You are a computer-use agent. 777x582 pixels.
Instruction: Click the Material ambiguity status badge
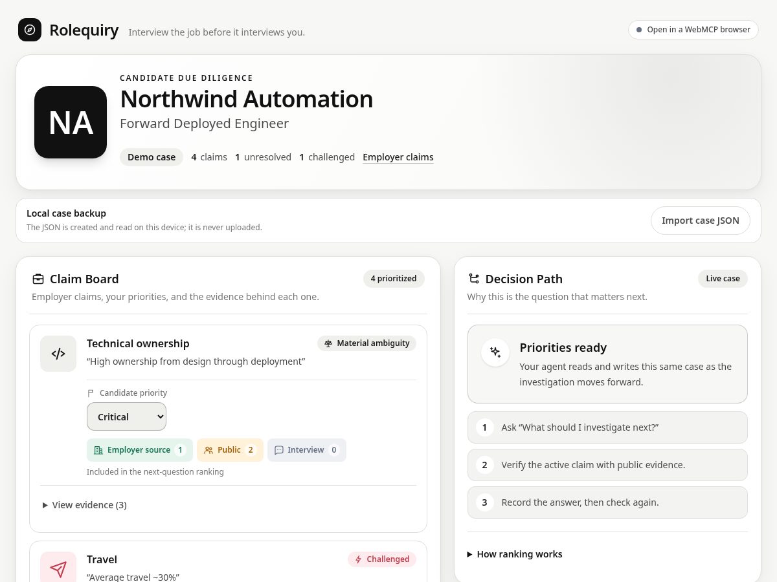(366, 343)
